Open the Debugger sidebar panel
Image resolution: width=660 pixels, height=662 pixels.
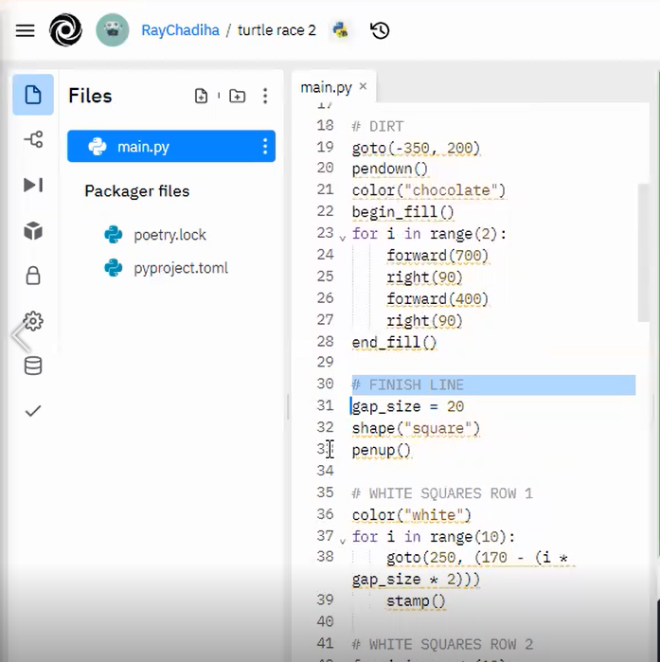(x=33, y=185)
